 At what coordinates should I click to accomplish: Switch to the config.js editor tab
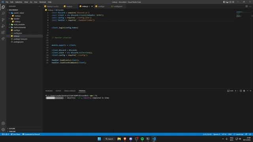click(101, 6)
